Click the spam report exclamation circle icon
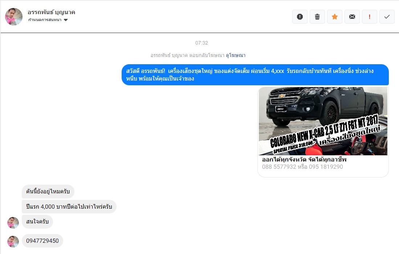Screen dimensions: 399x254 click(300, 17)
